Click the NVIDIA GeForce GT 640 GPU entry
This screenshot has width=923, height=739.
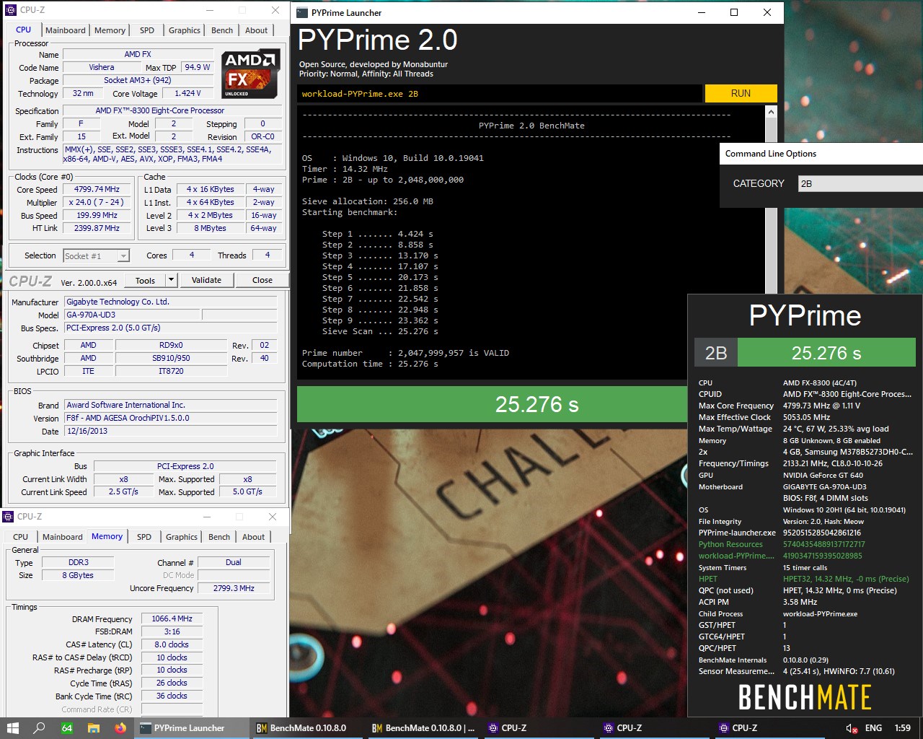(x=823, y=475)
